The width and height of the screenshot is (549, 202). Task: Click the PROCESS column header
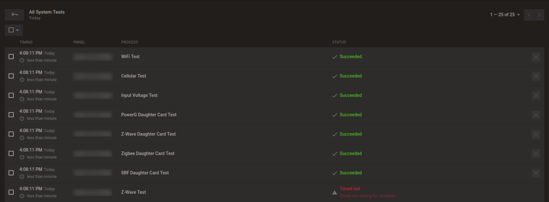click(129, 42)
